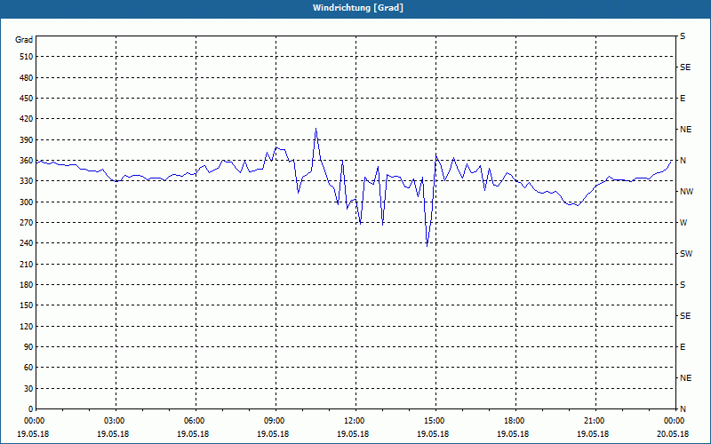The height and width of the screenshot is (444, 711).
Task: Select the 390 value on the y-axis
Action: click(27, 140)
